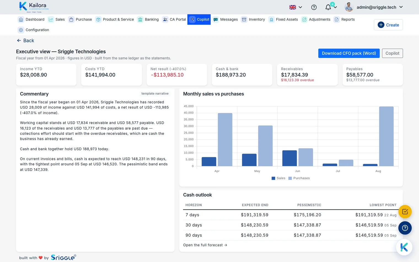
Task: Expand the language dropdown chevron
Action: click(300, 7)
